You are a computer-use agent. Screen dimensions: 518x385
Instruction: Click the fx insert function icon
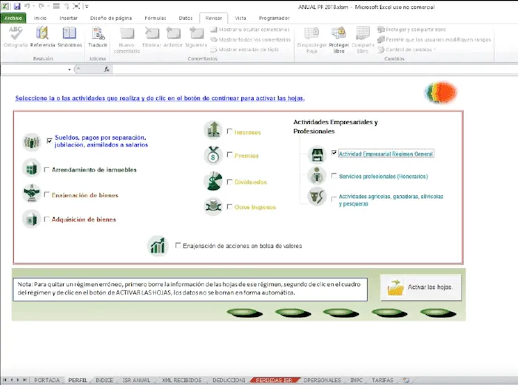[x=107, y=69]
